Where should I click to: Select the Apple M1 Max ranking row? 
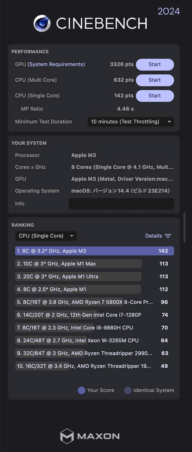[94, 264]
